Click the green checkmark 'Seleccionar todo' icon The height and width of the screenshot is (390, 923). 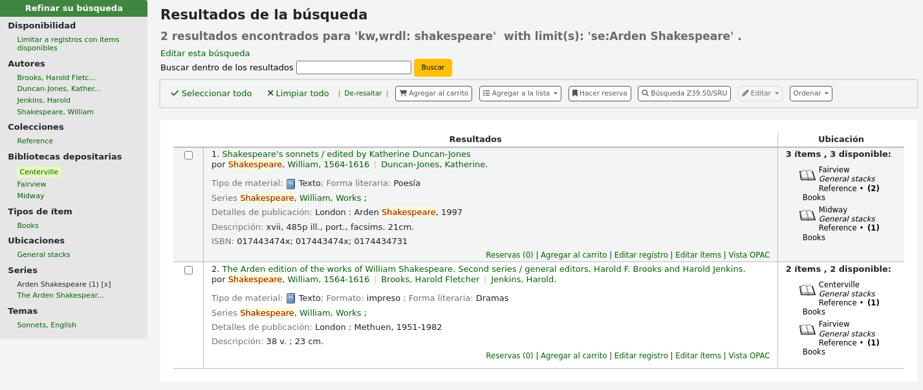tap(174, 93)
